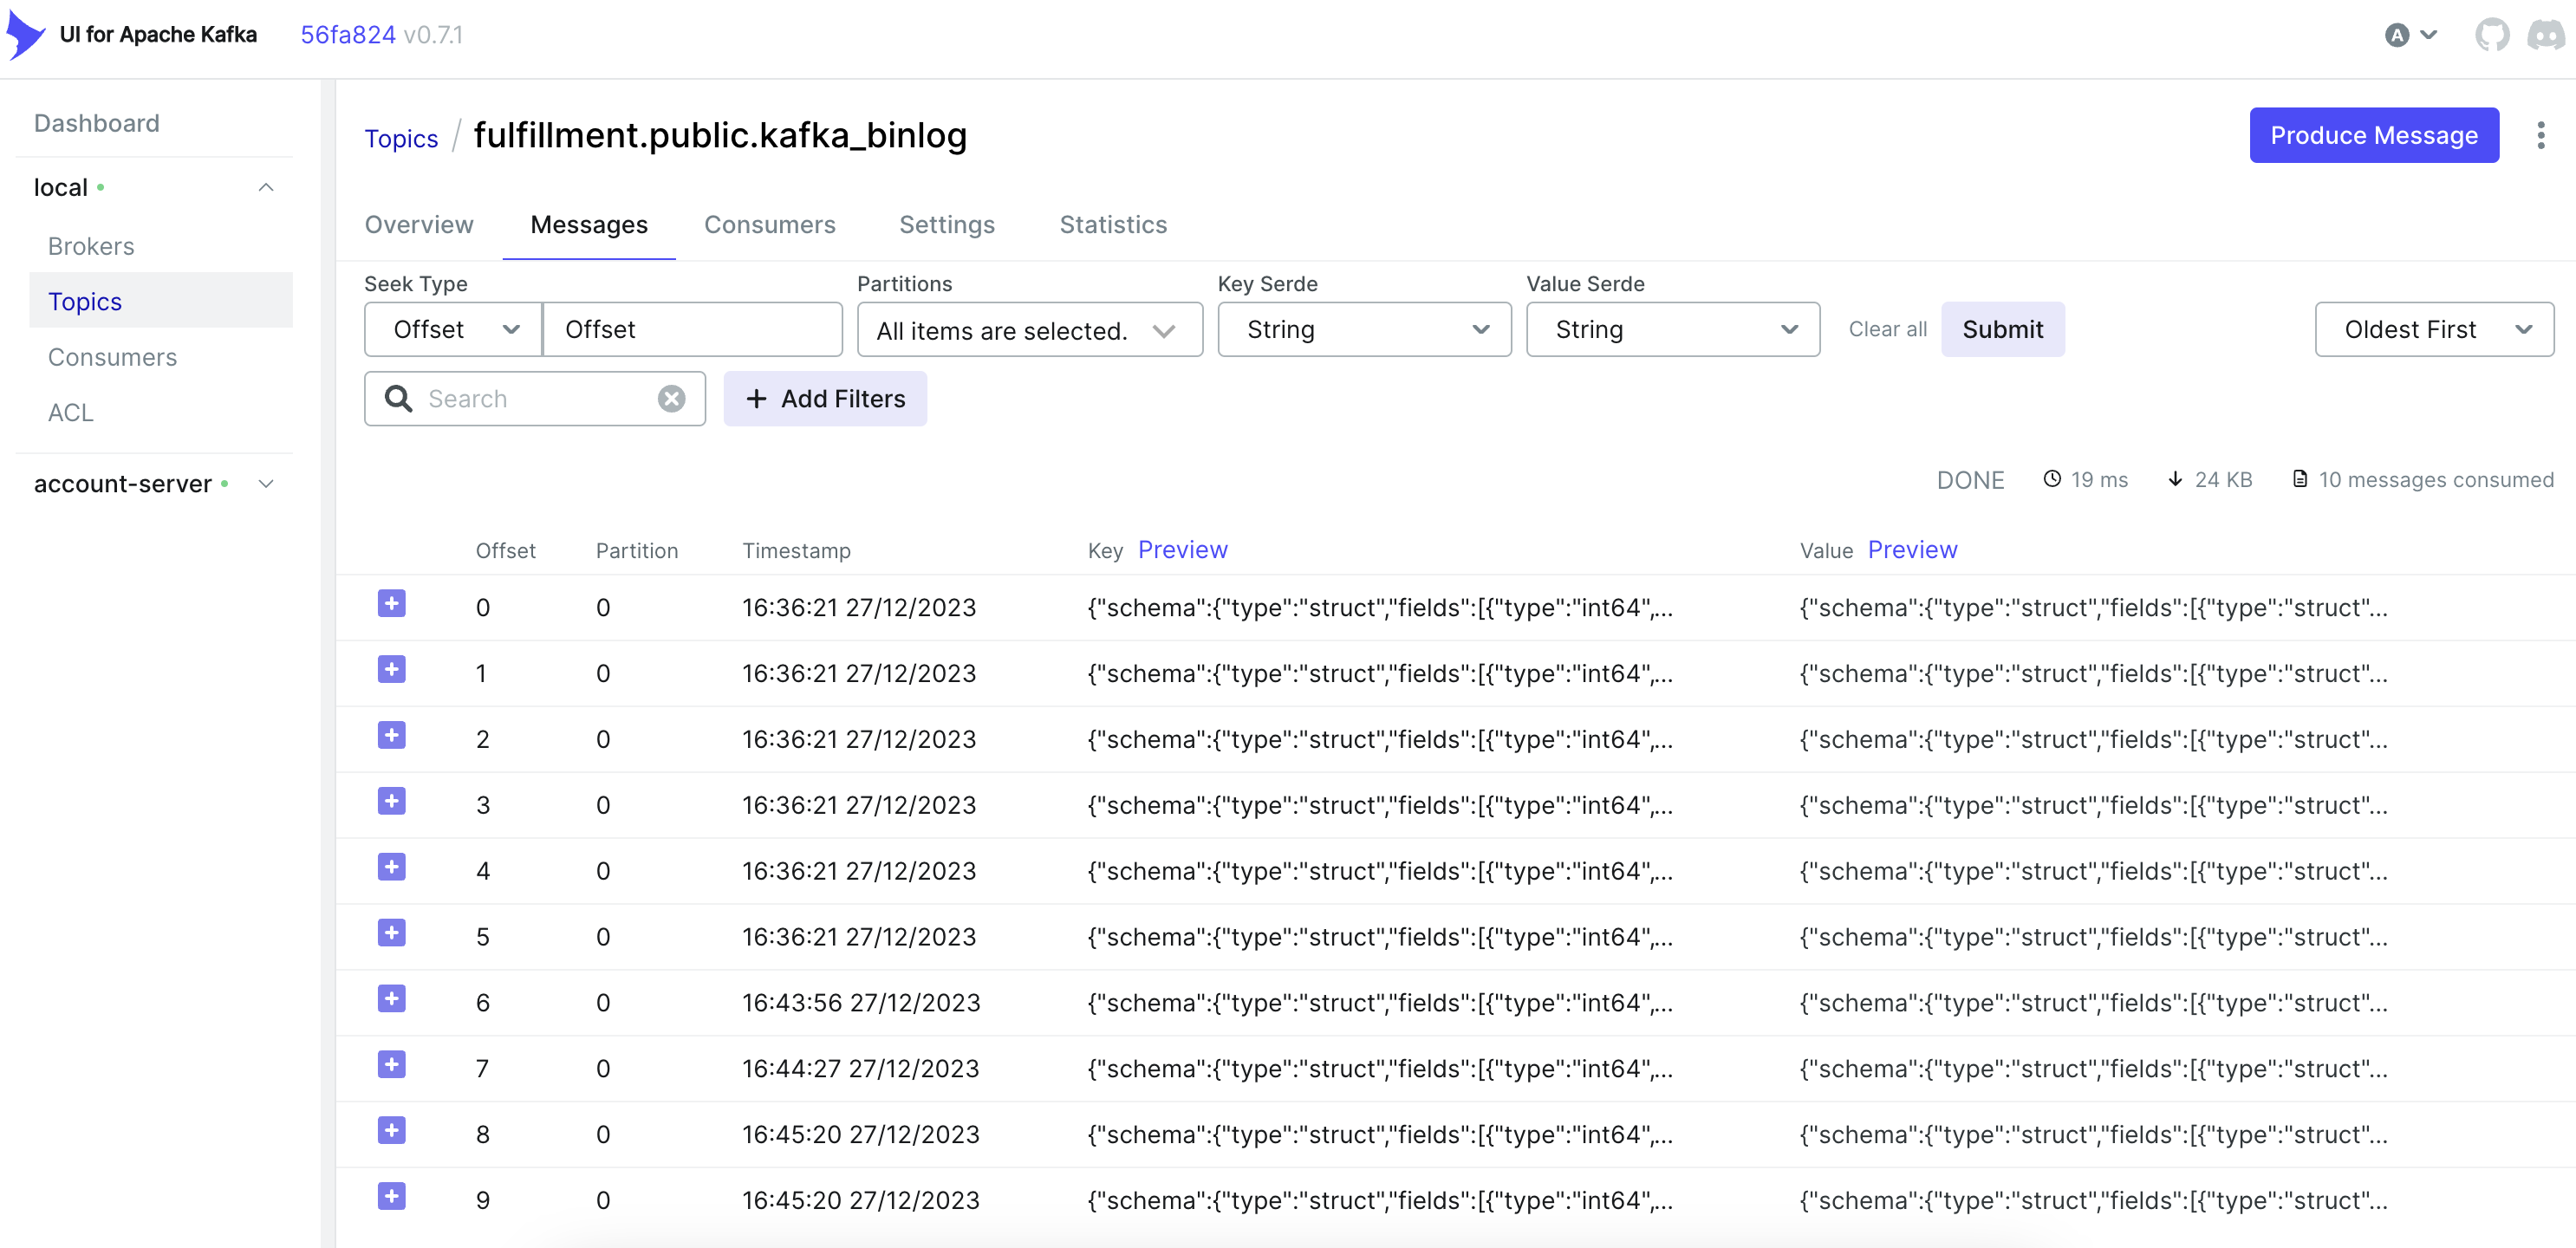Image resolution: width=2576 pixels, height=1248 pixels.
Task: Expand message row with offset 3
Action: pos(391,802)
